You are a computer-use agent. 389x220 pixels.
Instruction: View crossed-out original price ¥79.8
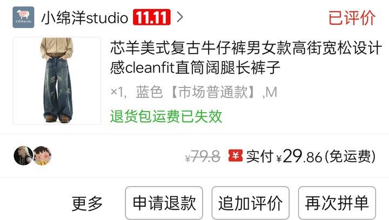(x=203, y=157)
